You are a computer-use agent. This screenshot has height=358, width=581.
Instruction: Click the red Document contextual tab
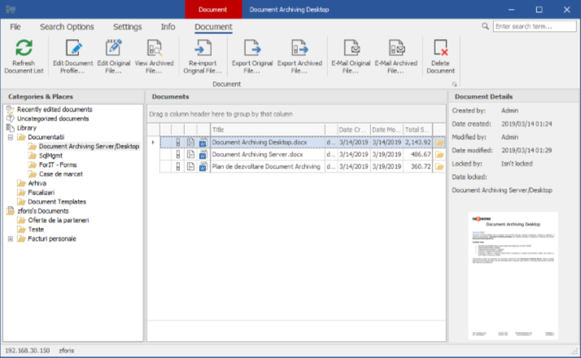click(213, 9)
